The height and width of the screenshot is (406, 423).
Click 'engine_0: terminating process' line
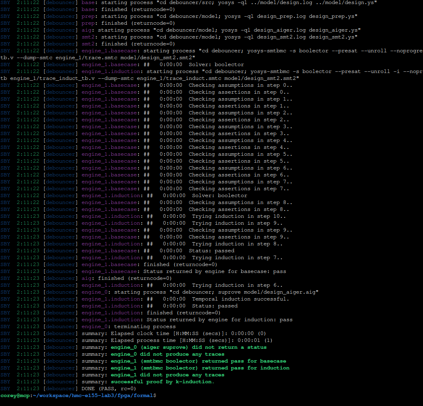129,327
